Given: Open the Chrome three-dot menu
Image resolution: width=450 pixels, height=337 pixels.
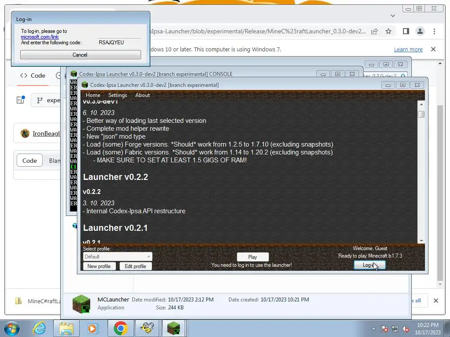Looking at the screenshot, I should 434,31.
